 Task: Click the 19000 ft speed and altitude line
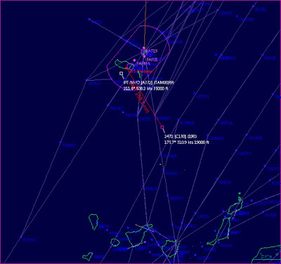(x=187, y=142)
